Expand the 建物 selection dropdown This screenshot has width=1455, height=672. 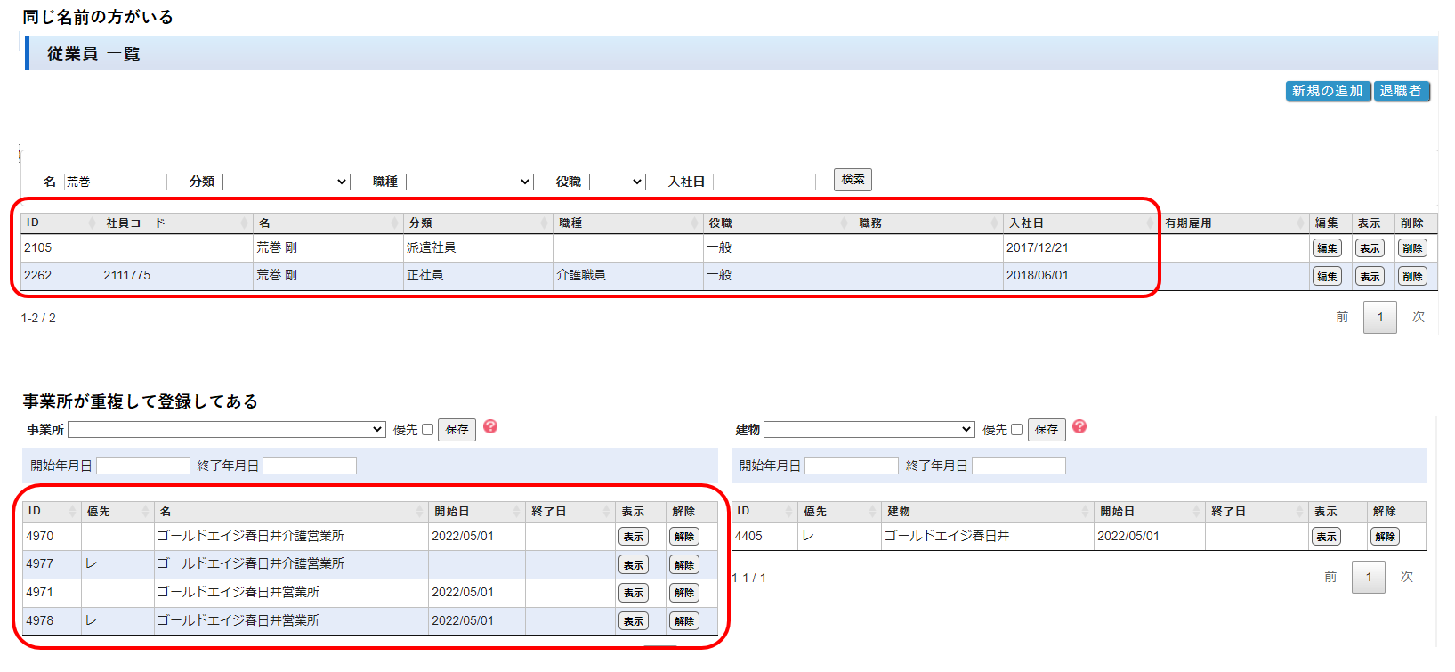pos(869,430)
